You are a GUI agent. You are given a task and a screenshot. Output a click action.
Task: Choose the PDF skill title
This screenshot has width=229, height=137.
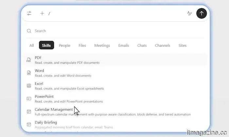coord(38,58)
